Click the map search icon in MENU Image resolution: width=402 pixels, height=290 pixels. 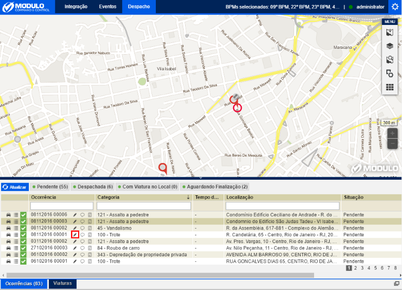pyautogui.click(x=390, y=60)
